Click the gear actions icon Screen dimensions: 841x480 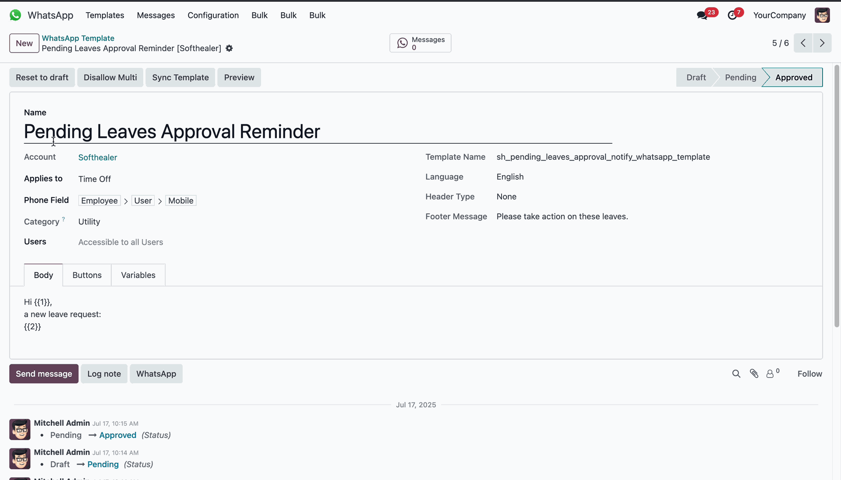(x=229, y=48)
